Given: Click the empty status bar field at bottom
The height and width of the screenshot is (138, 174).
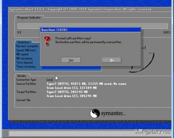Looking at the screenshot, I should [x=90, y=133].
